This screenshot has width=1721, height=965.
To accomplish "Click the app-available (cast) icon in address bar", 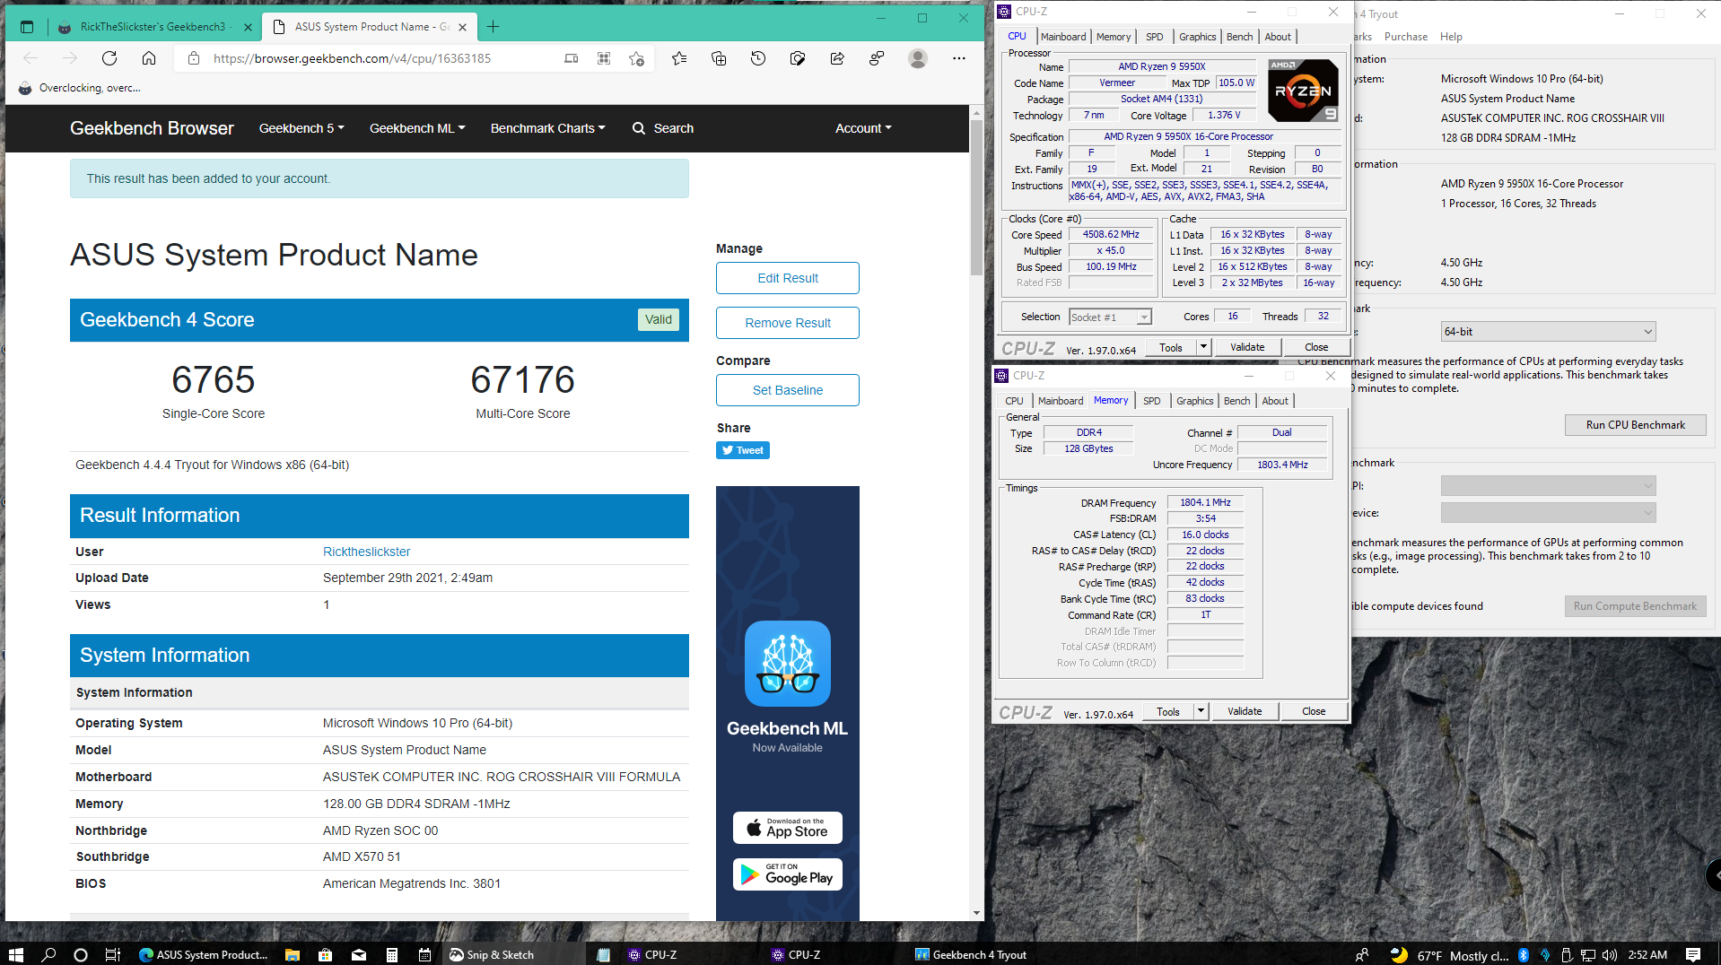I will point(572,58).
